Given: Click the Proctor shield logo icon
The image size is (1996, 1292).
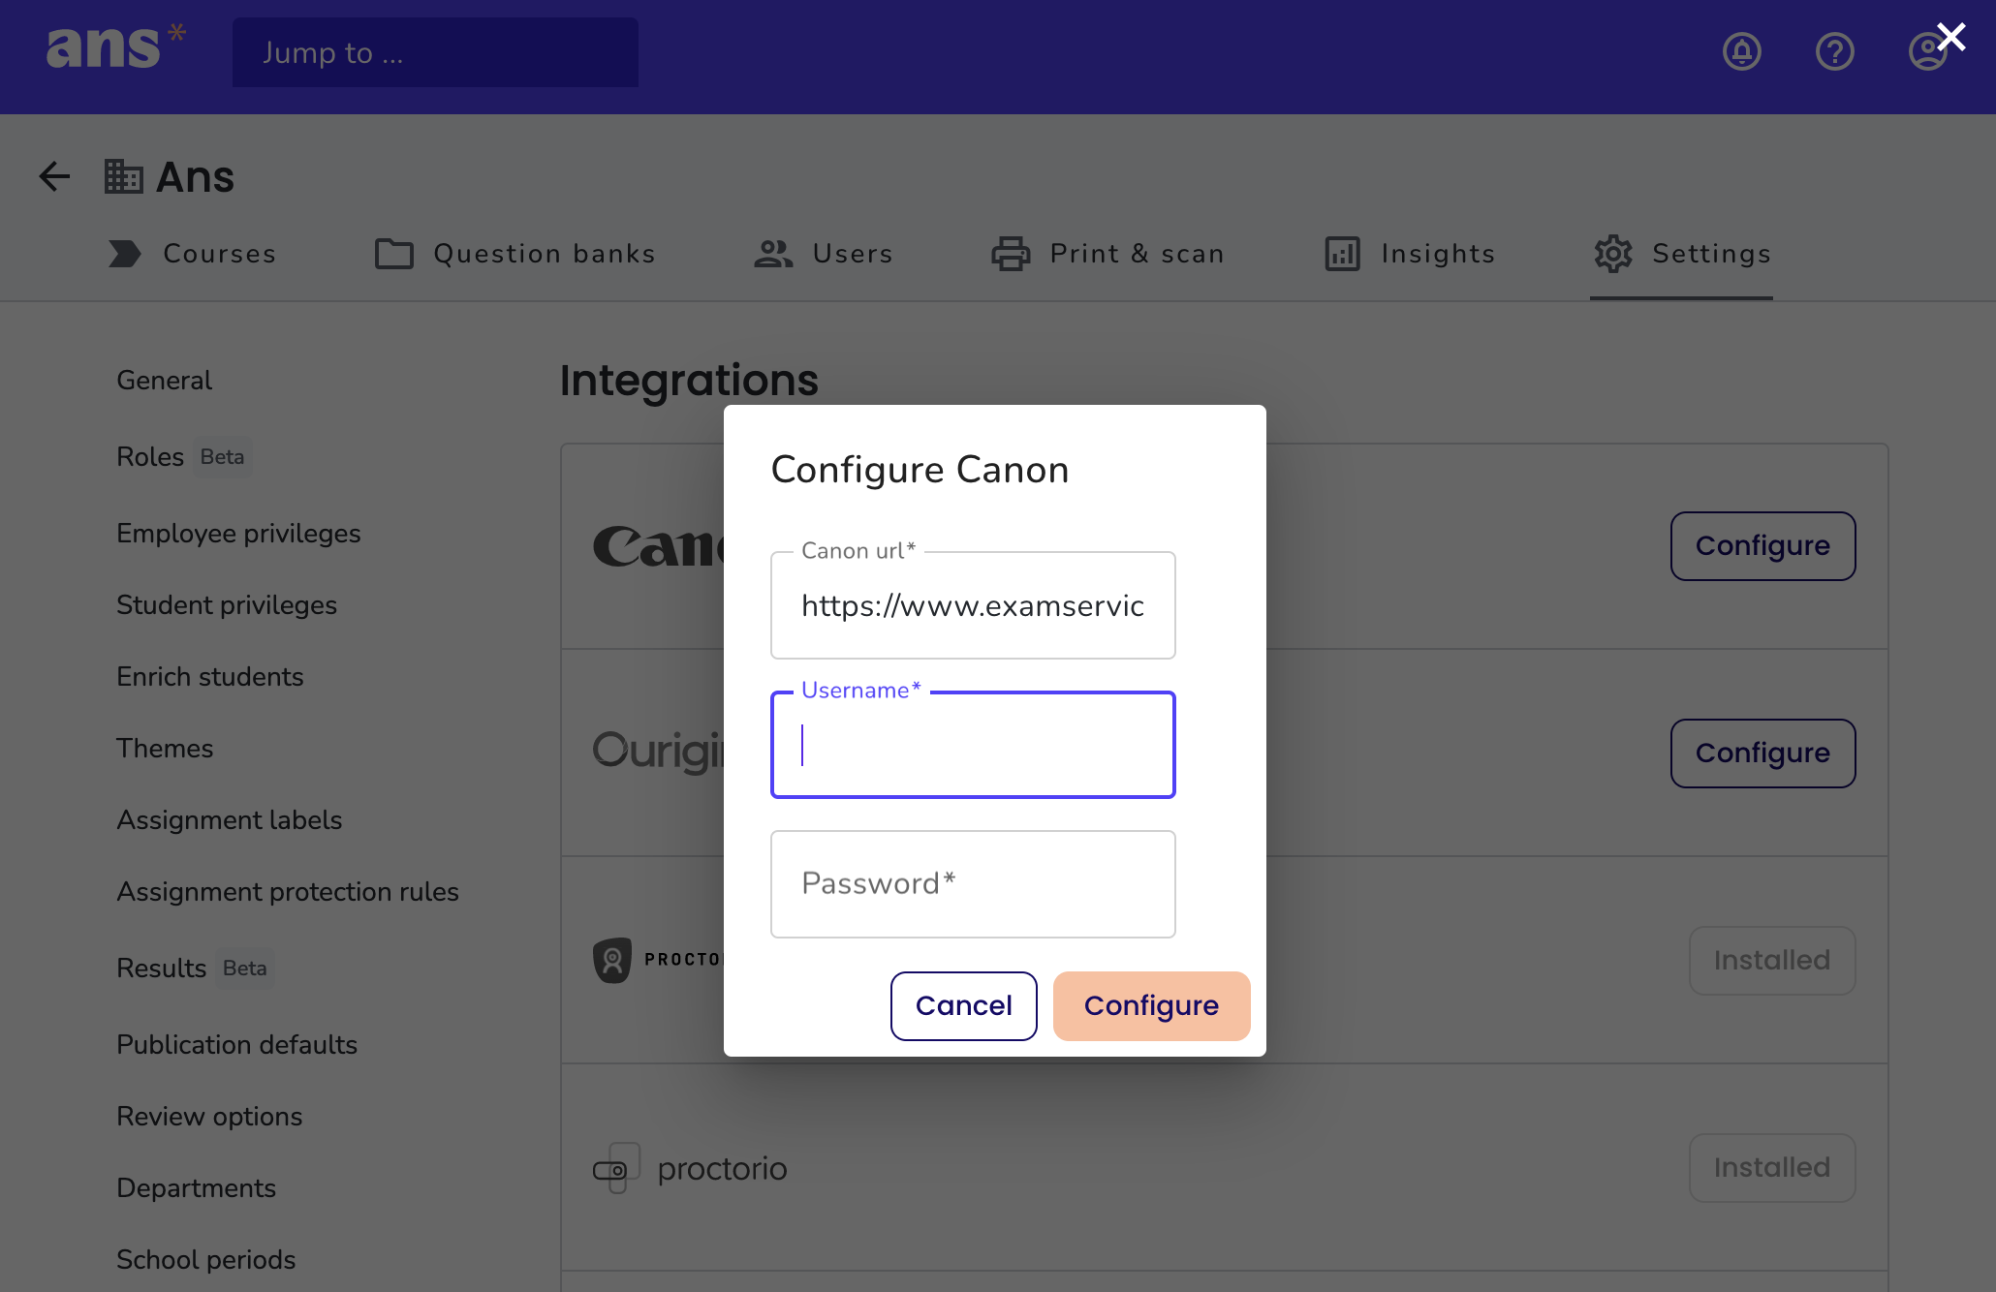Looking at the screenshot, I should [611, 960].
